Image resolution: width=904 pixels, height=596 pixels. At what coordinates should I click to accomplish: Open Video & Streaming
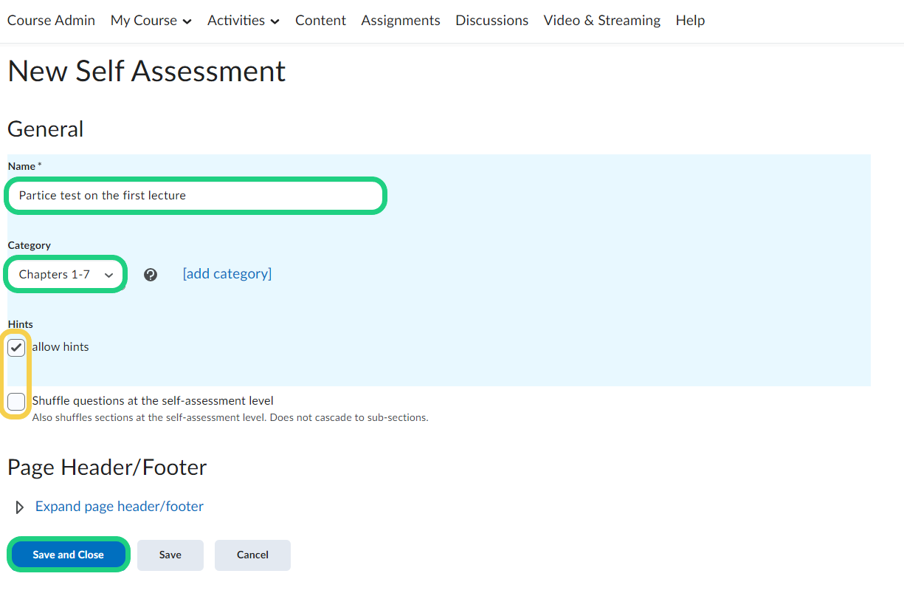[x=601, y=21]
